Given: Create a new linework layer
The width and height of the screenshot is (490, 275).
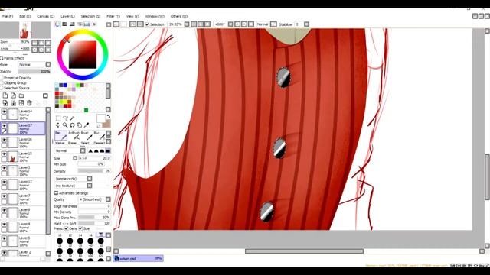Looking at the screenshot, I should (x=13, y=95).
